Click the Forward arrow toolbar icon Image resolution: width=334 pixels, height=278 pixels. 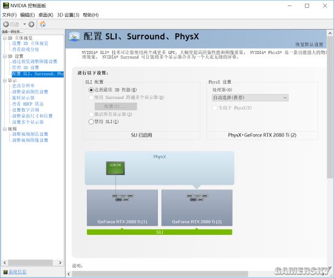[x=32, y=24]
